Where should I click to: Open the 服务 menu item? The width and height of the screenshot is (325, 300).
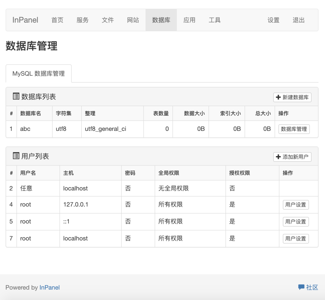(82, 20)
